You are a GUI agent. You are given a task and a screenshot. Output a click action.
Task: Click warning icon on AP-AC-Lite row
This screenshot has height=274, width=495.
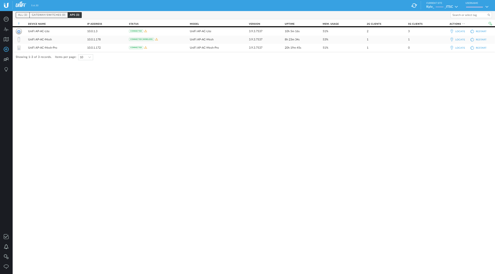[x=145, y=31]
